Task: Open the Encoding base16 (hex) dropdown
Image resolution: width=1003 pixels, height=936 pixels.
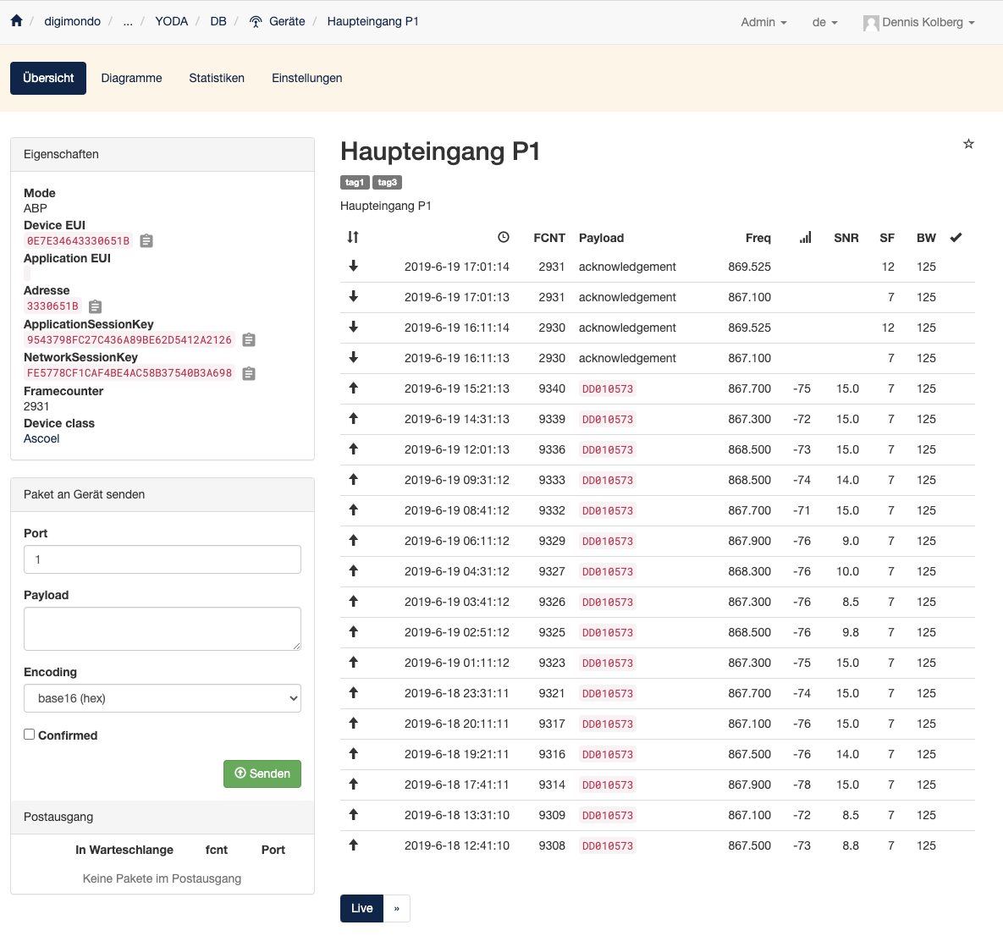Action: pyautogui.click(x=163, y=698)
